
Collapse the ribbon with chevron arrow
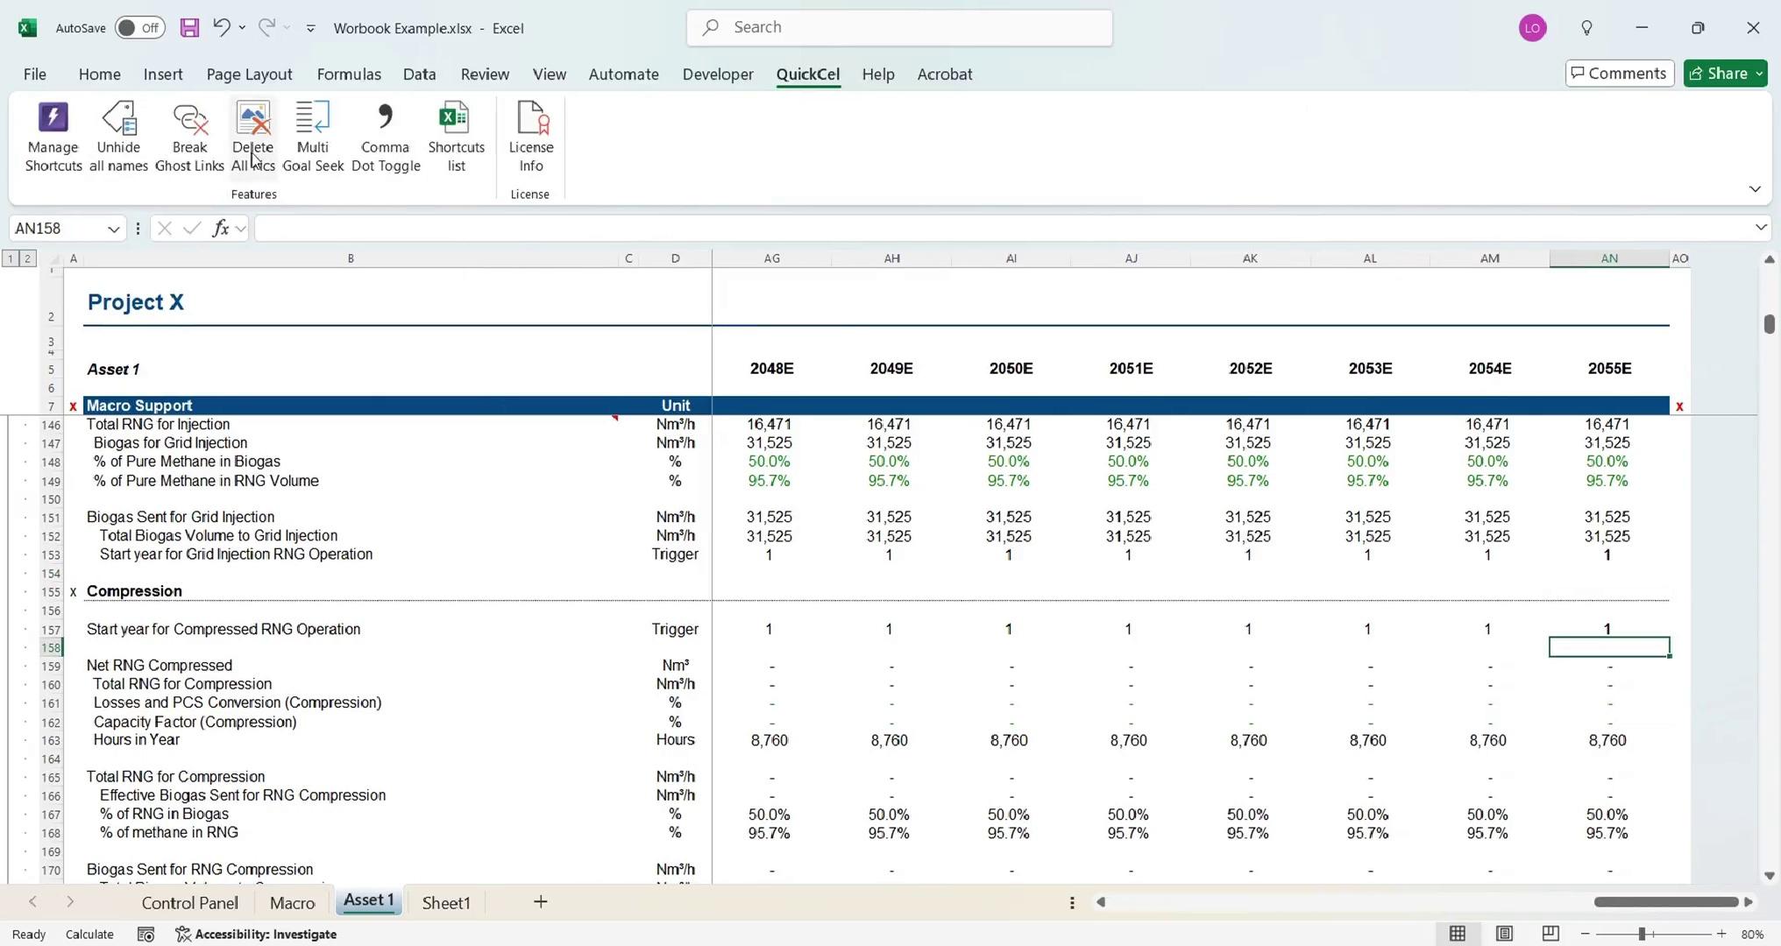[x=1755, y=189]
